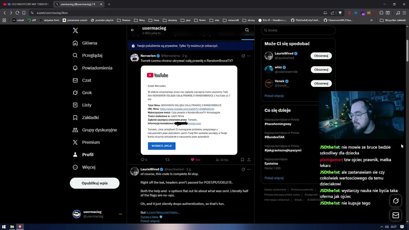
Task: Open floating Grok button
Action: pyautogui.click(x=396, y=201)
